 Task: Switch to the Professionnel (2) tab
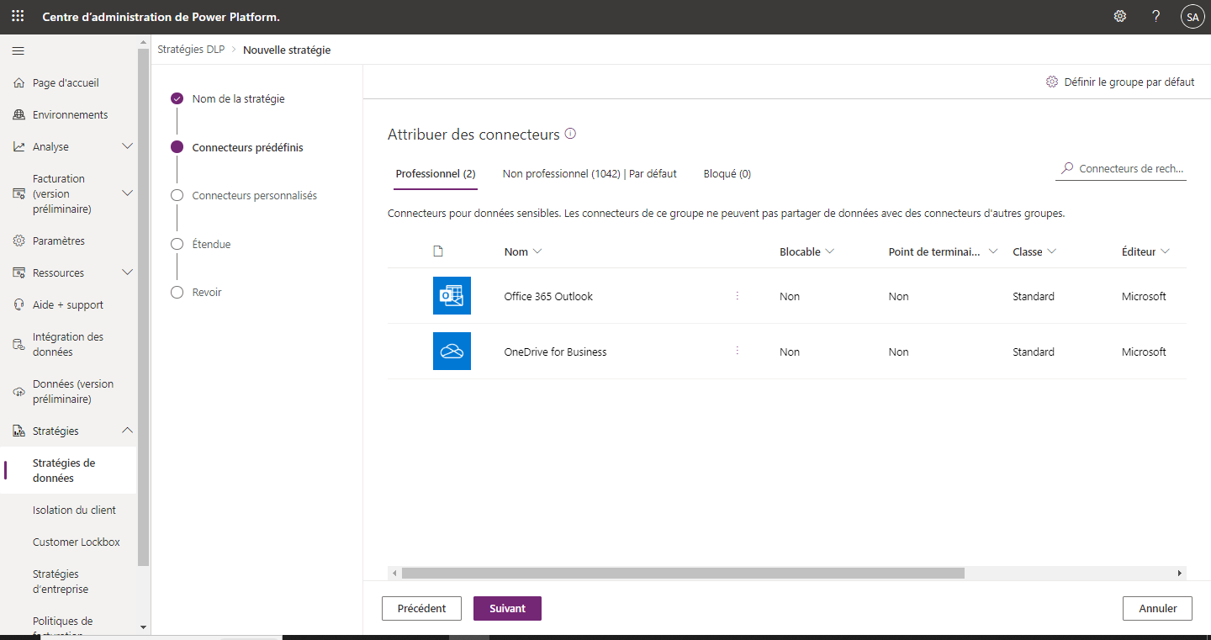[x=436, y=174]
